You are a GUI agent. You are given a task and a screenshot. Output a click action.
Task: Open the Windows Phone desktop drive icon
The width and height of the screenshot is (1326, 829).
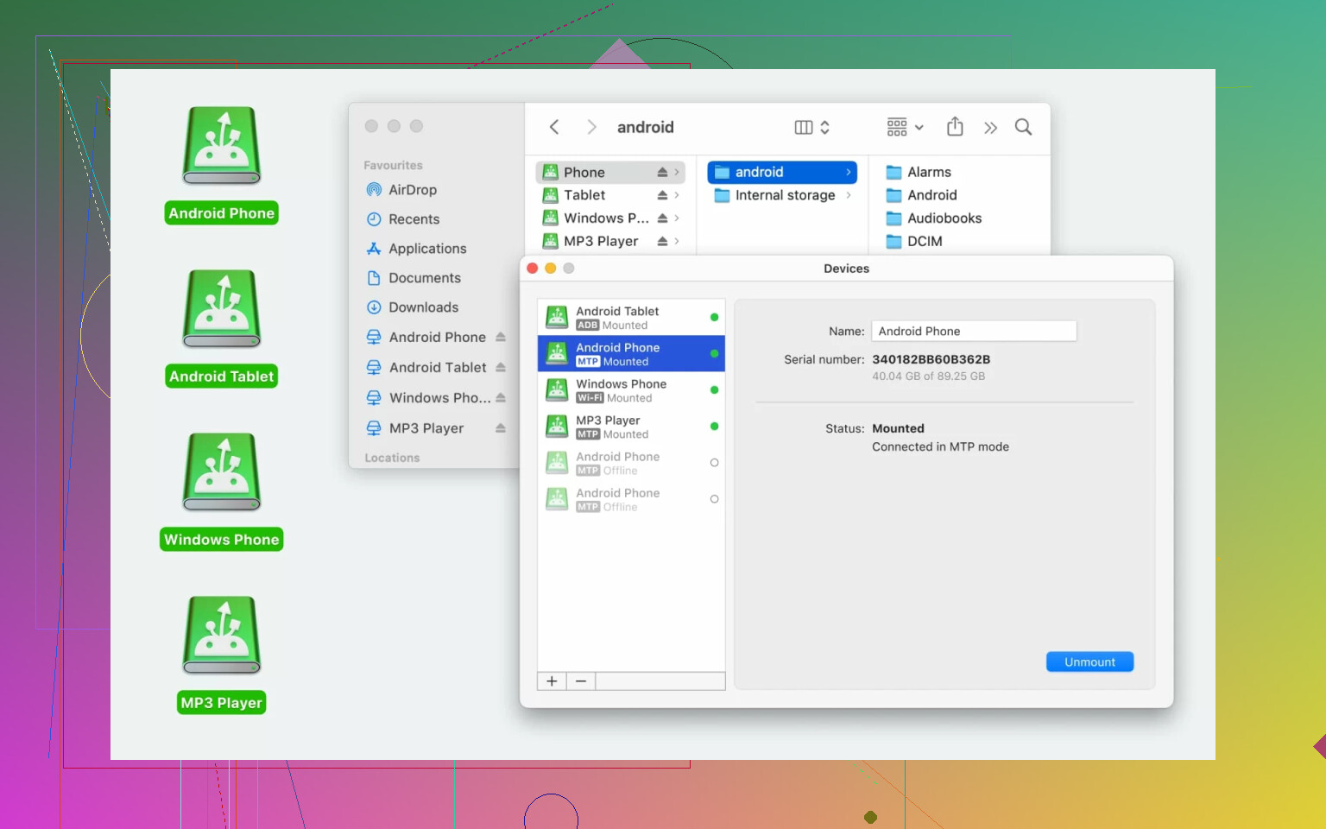click(x=222, y=471)
